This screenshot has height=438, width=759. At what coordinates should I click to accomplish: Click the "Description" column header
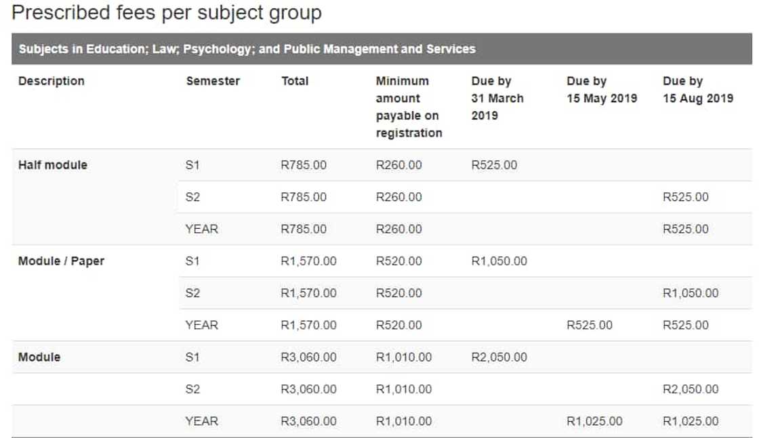52,81
